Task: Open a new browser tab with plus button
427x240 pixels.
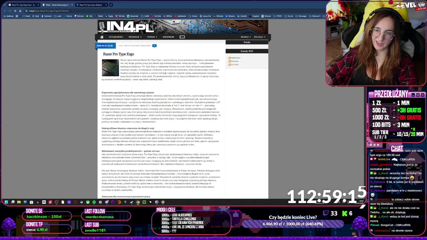Action: click(x=111, y=5)
